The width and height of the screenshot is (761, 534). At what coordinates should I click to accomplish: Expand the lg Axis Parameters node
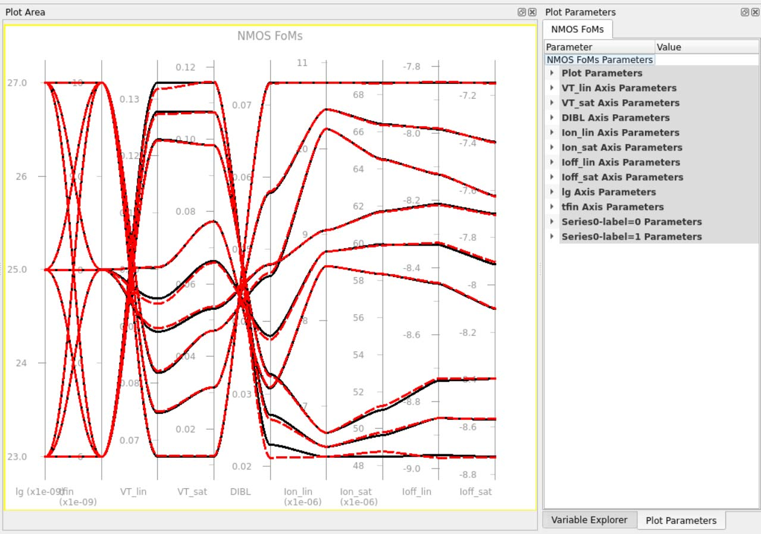[x=552, y=192]
